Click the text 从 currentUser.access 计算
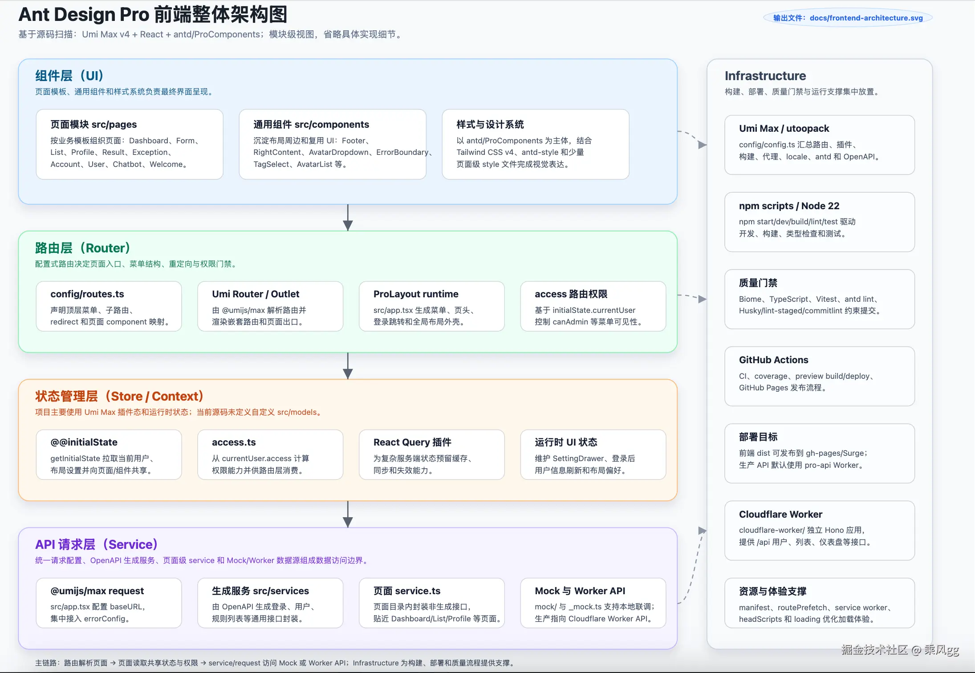Viewport: 975px width, 673px height. [260, 458]
